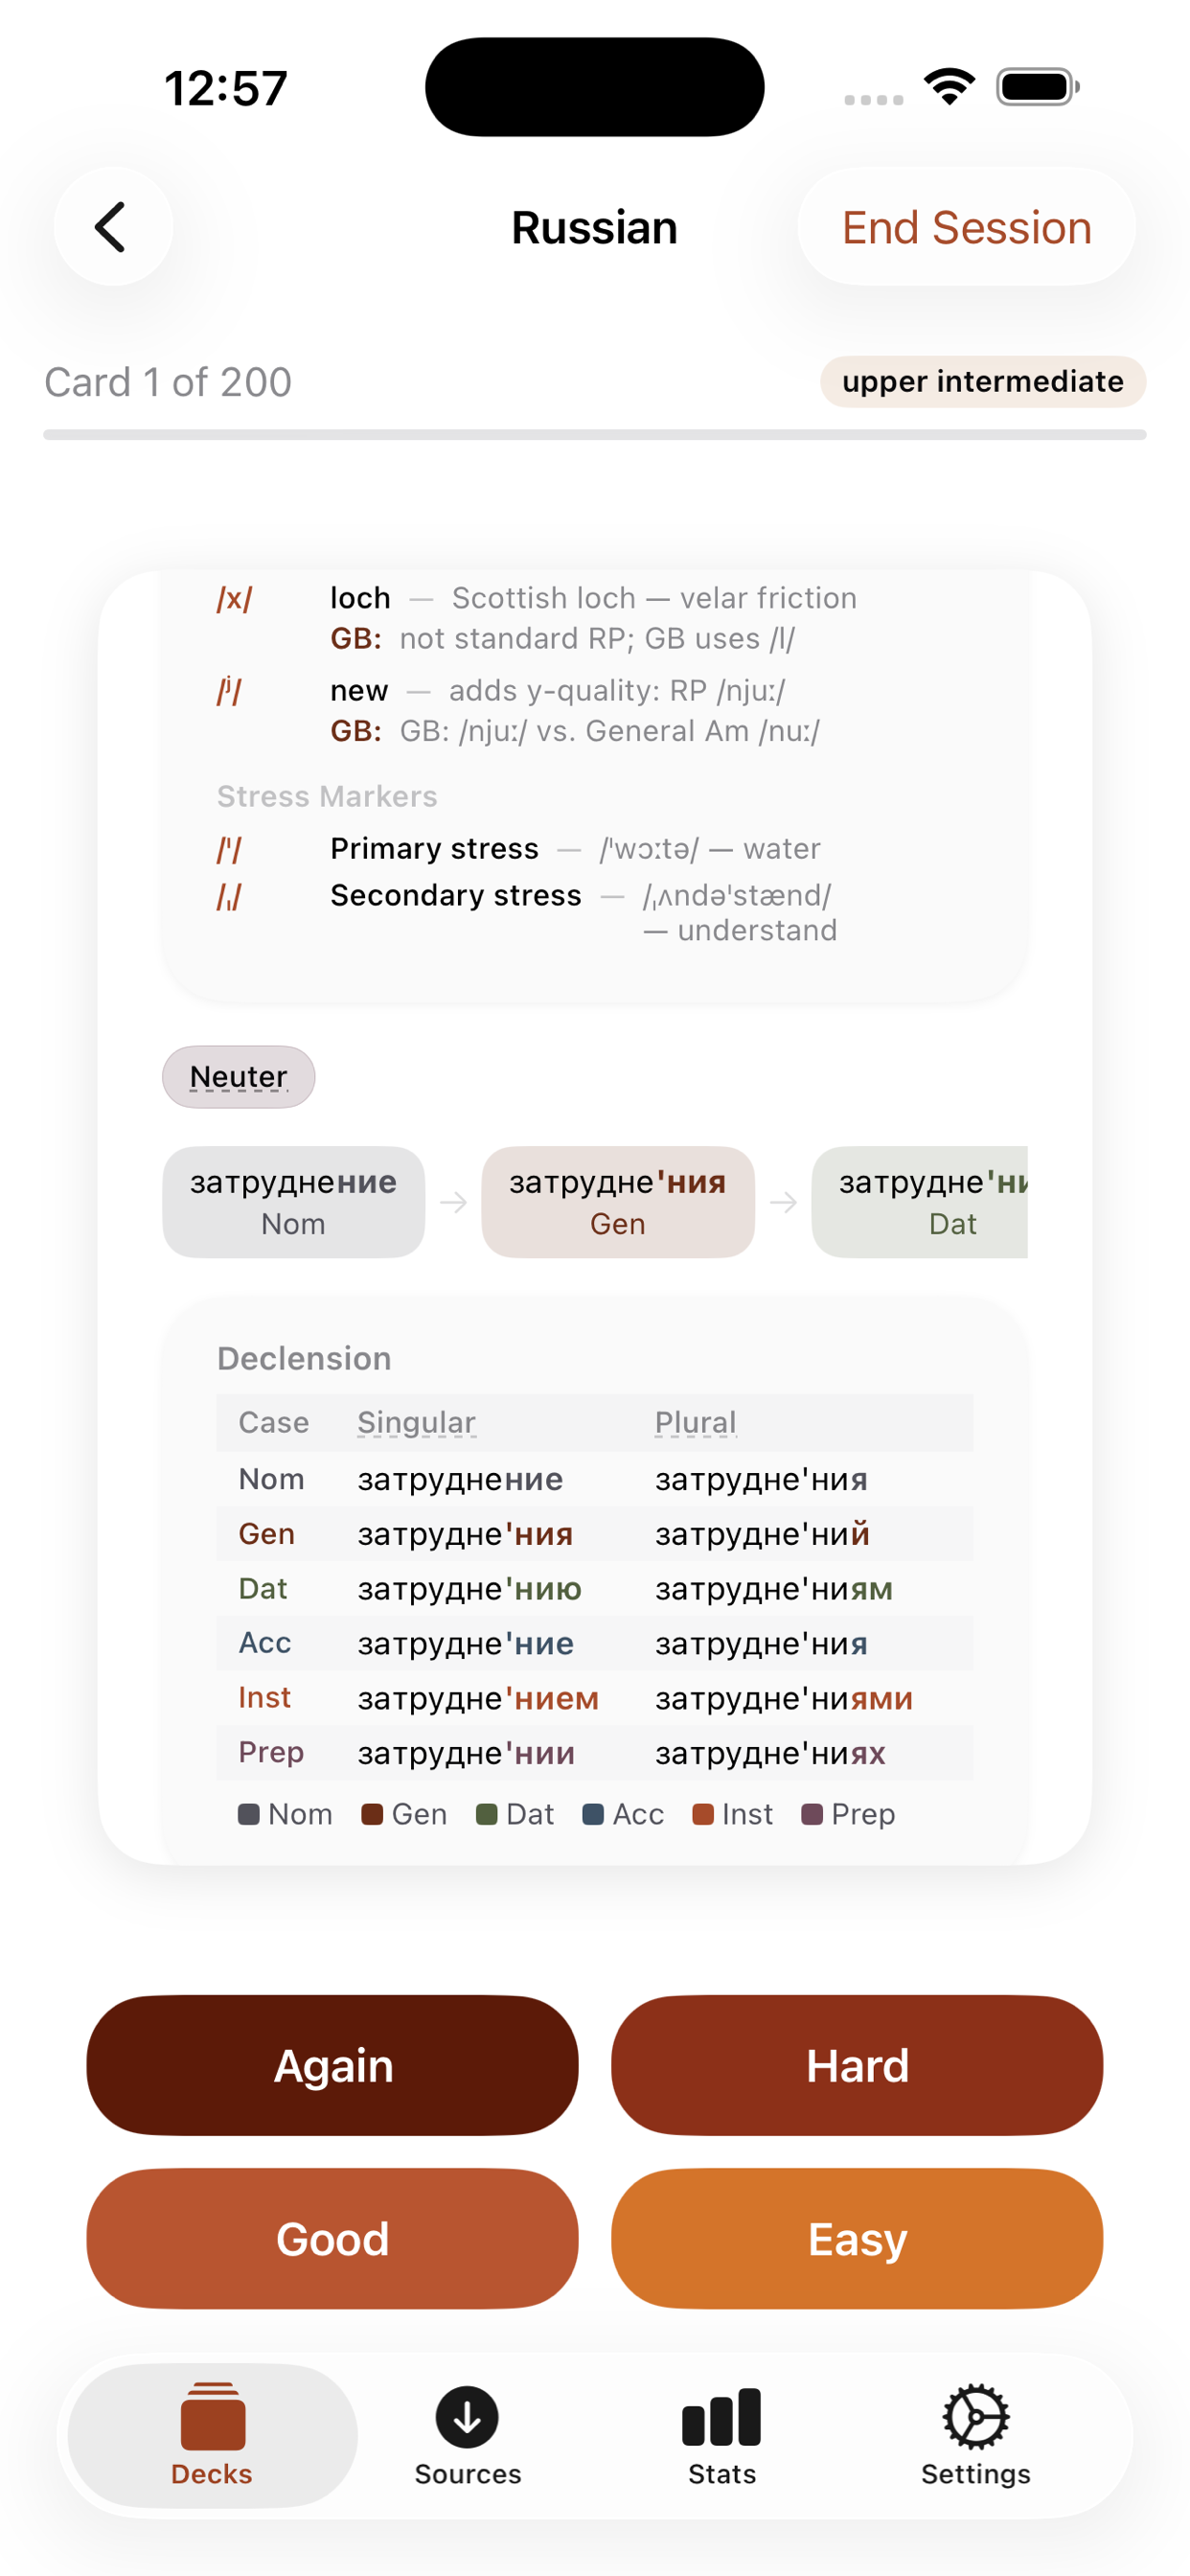
Task: Tap the Singular column header
Action: tap(416, 1422)
